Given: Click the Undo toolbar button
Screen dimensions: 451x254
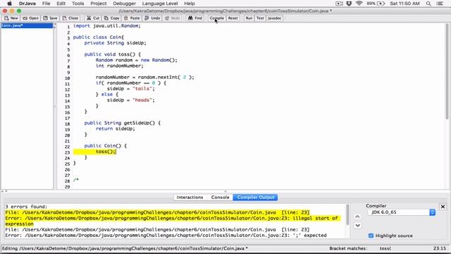Looking at the screenshot, I should click(x=152, y=18).
